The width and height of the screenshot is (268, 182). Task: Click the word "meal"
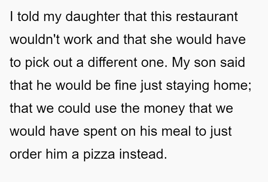click(x=176, y=131)
